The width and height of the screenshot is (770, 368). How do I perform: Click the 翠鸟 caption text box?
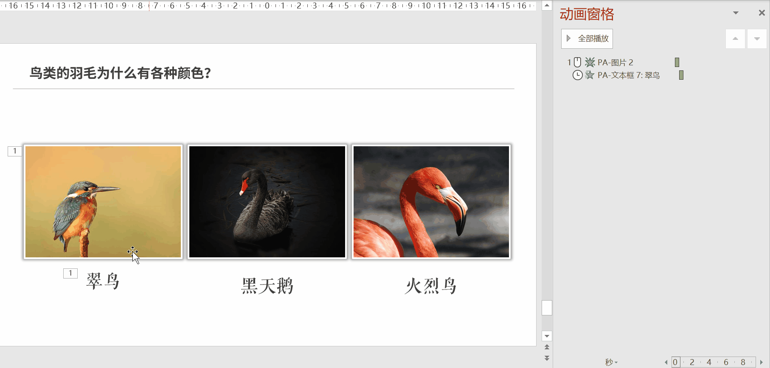point(103,281)
